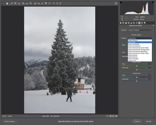The height and width of the screenshot is (125, 156).
Task: Click the green primary Tono value field
Action: 148,64
